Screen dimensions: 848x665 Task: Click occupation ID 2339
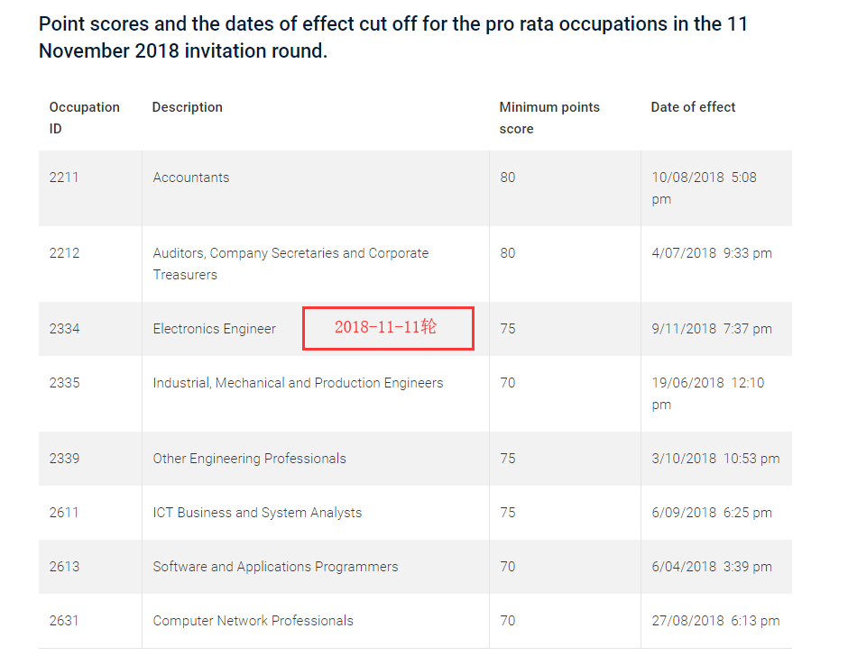tap(64, 459)
